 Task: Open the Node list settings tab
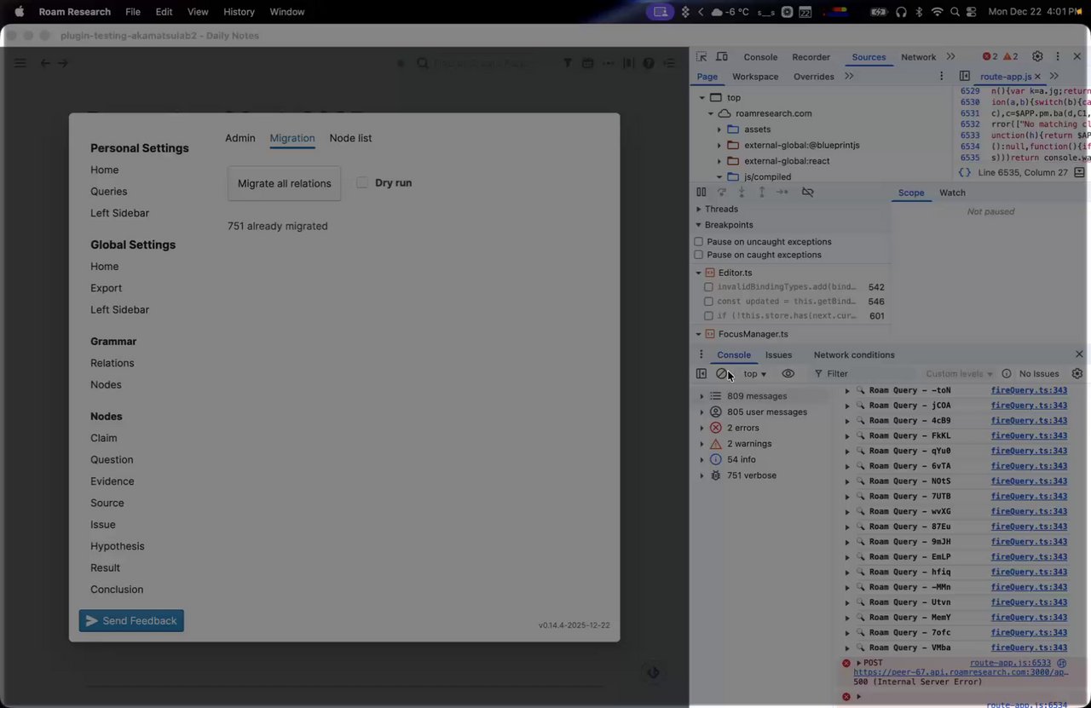[350, 138]
